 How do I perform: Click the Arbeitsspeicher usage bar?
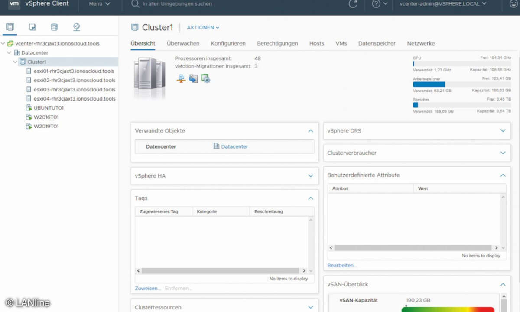coord(461,84)
